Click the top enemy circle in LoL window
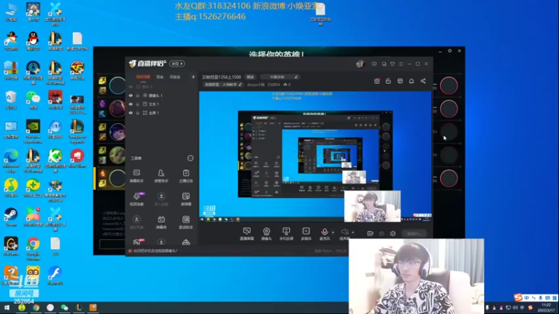The image size is (559, 314). 449,85
